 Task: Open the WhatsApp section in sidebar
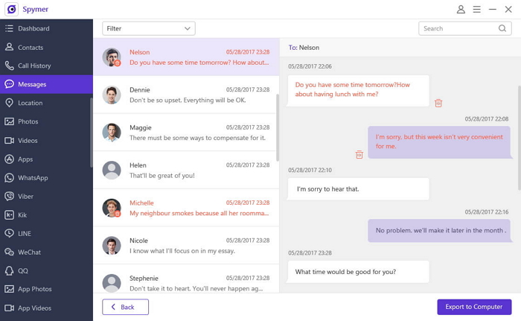[x=32, y=178]
